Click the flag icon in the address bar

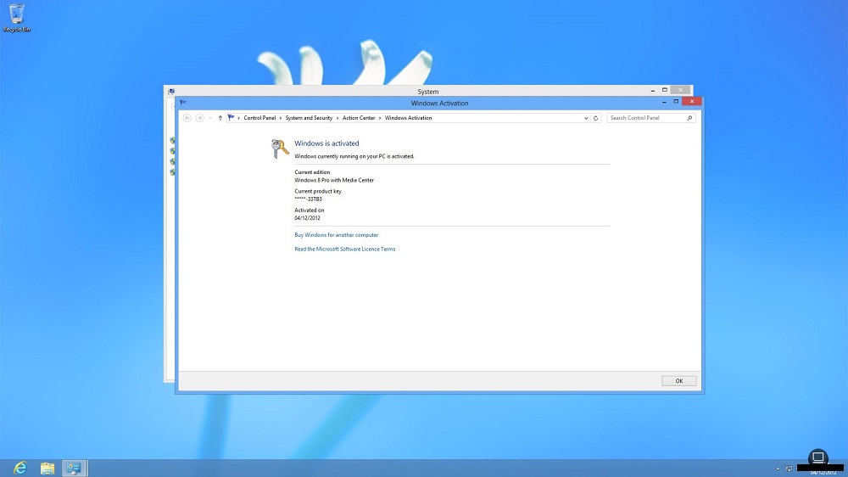[231, 117]
